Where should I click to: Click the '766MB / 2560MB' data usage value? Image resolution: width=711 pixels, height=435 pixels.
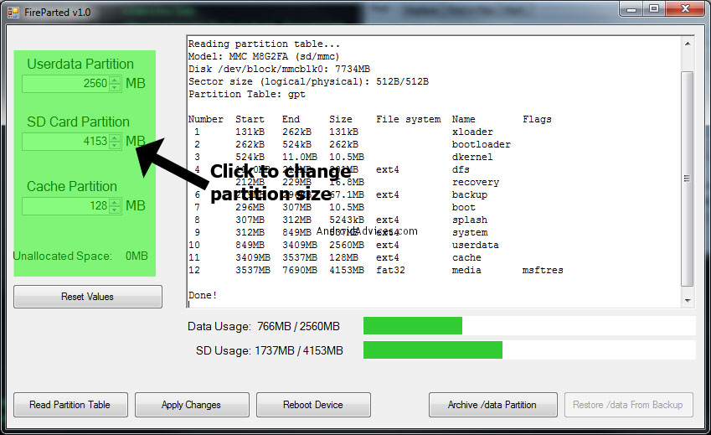(x=298, y=327)
